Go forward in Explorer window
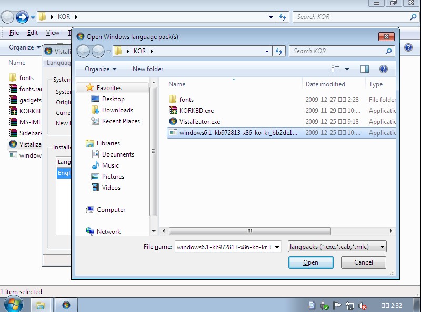The image size is (421, 312). pyautogui.click(x=22, y=17)
